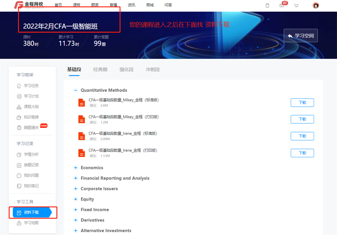The image size is (337, 235).
Task: Open 商城 in the top navigation
Action: [x=150, y=5]
